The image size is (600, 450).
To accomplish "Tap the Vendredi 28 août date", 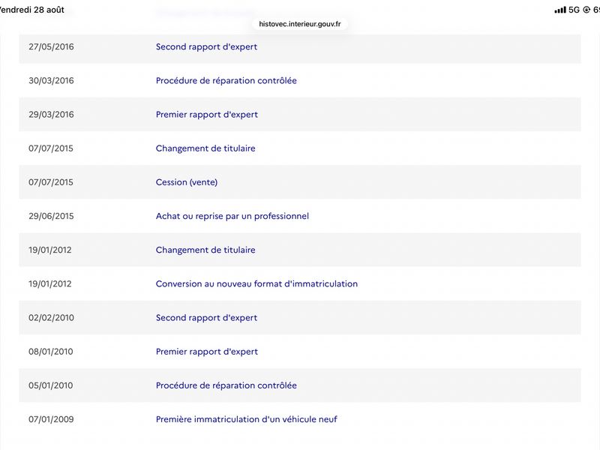I will [31, 10].
